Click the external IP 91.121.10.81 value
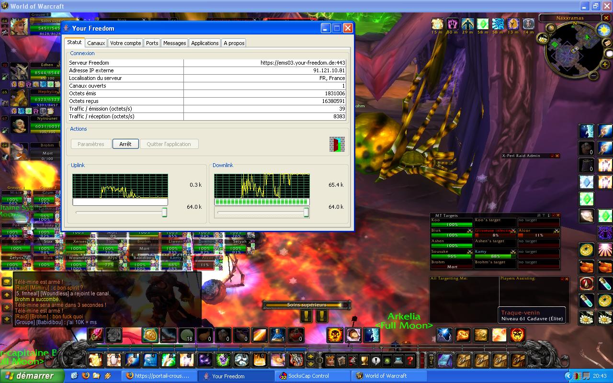 (x=329, y=70)
